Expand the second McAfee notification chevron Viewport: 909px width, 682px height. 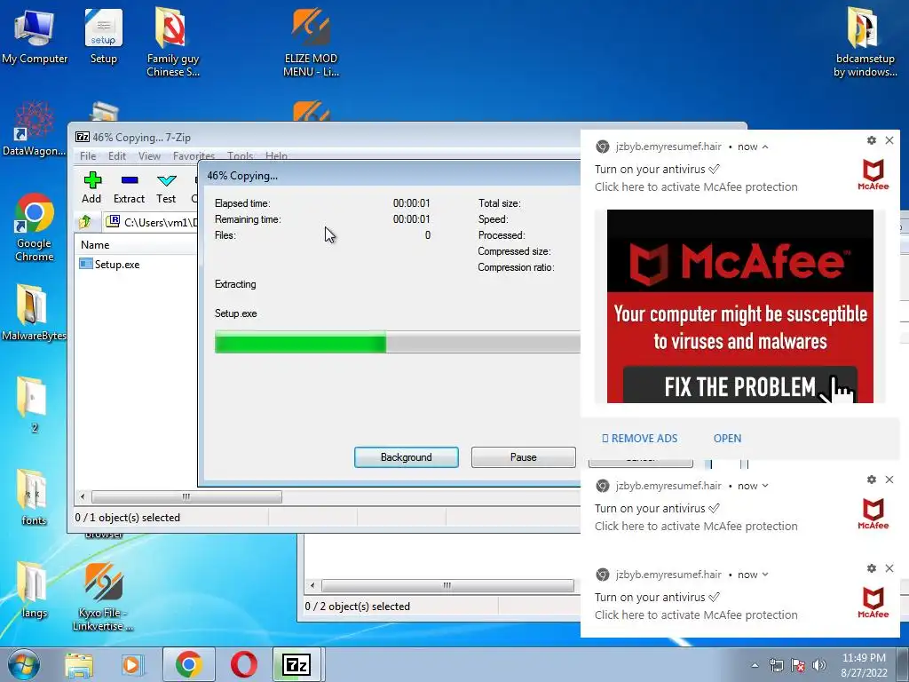point(765,486)
